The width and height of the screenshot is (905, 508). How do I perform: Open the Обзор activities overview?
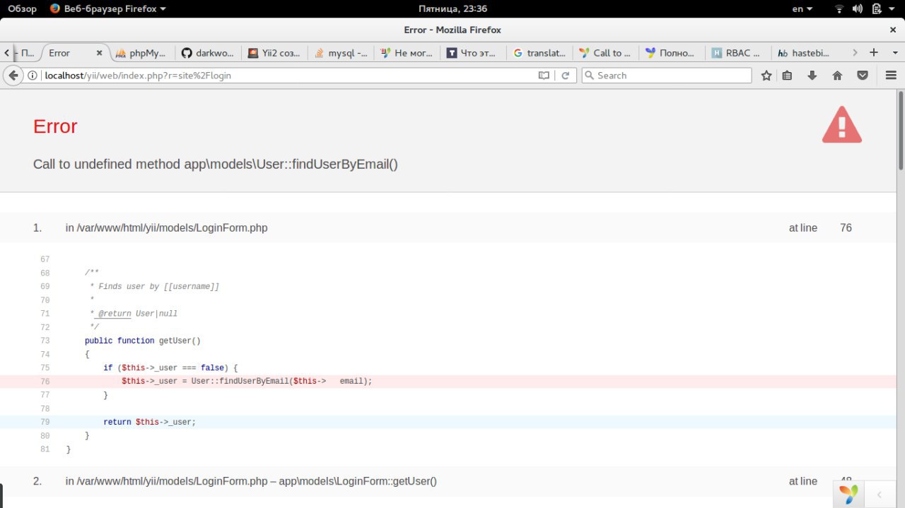tap(22, 8)
